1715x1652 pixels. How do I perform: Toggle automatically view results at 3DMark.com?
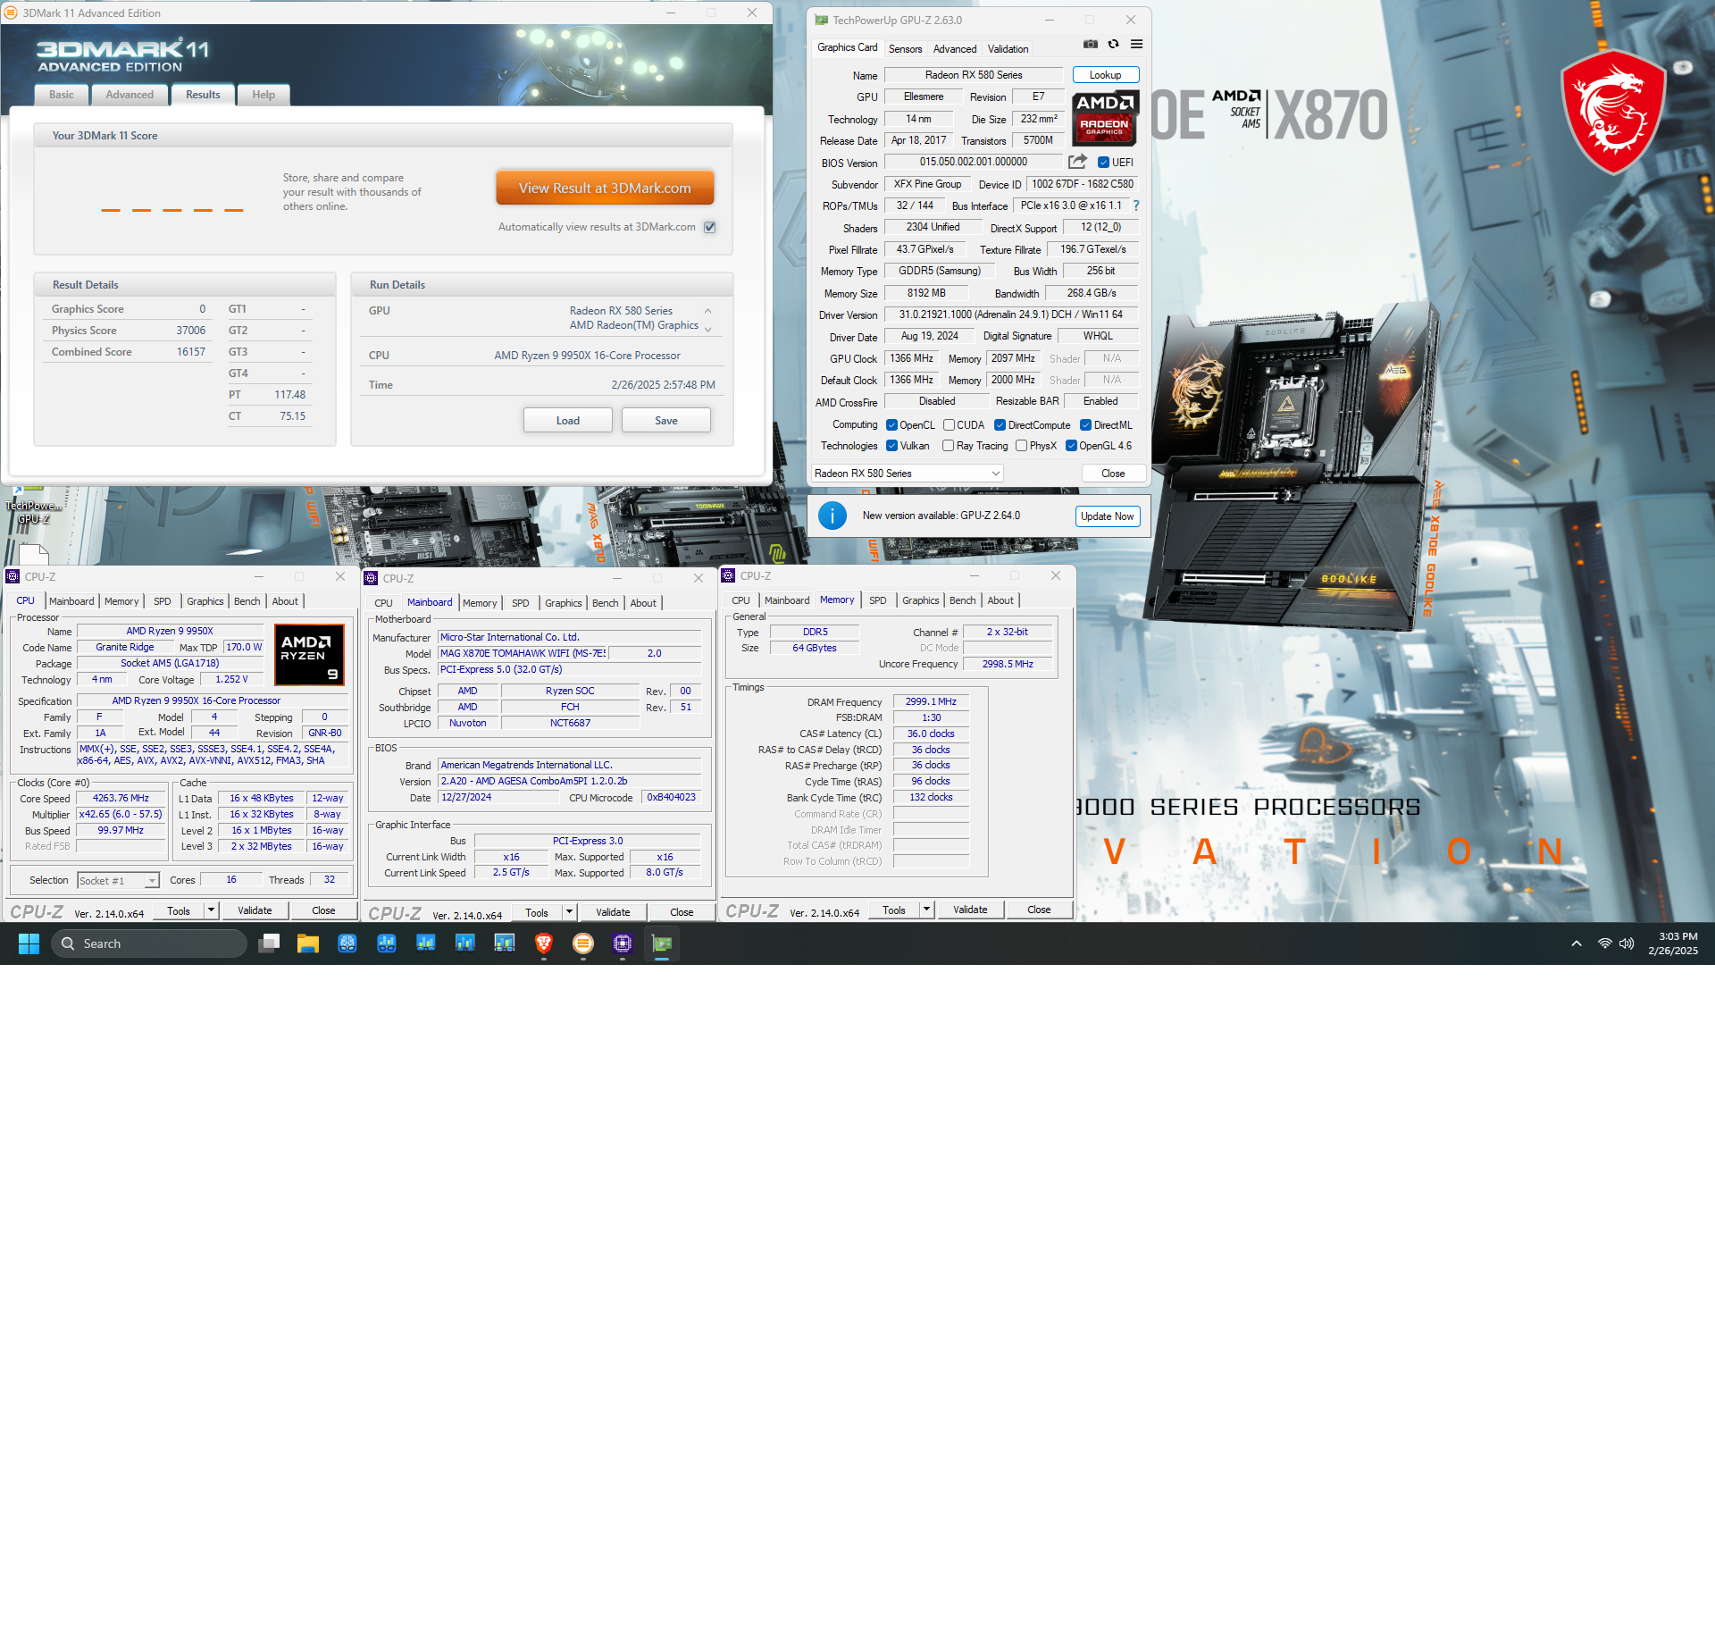[x=710, y=227]
